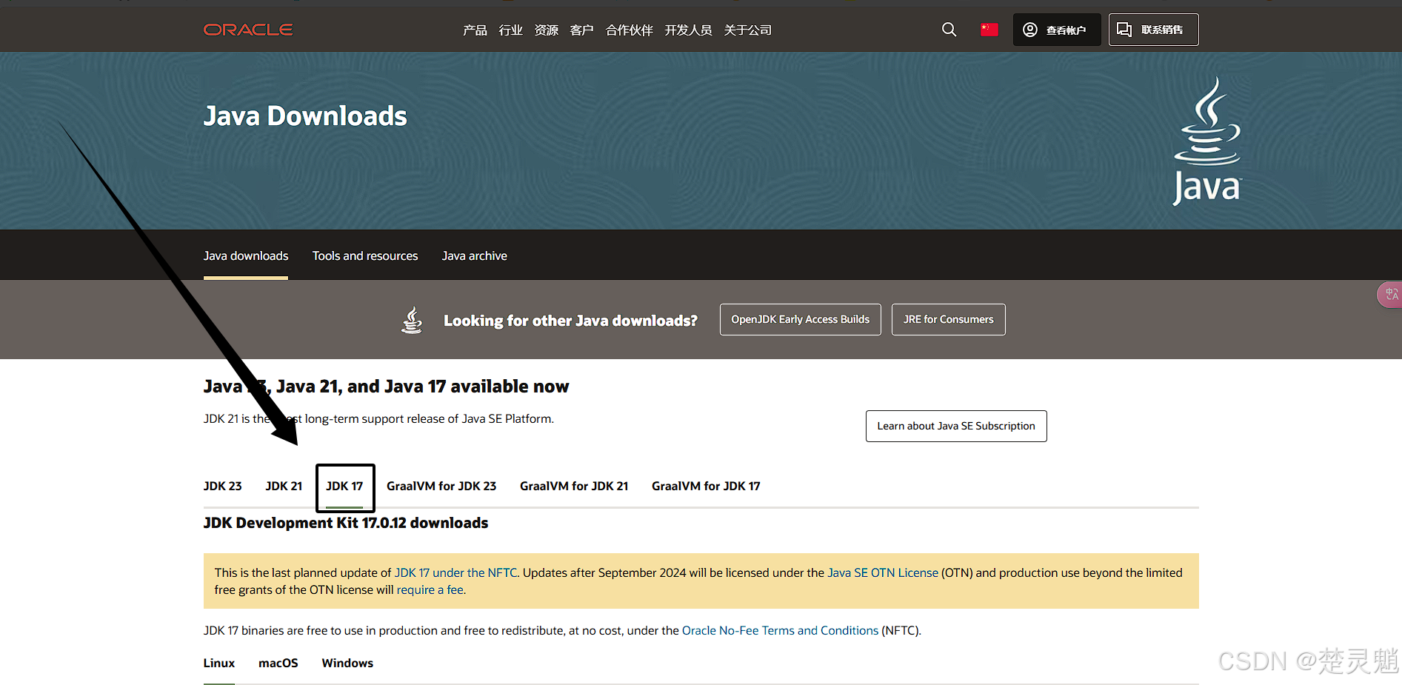This screenshot has width=1402, height=685.
Task: Click the 查看帐户 account button
Action: coord(1057,30)
